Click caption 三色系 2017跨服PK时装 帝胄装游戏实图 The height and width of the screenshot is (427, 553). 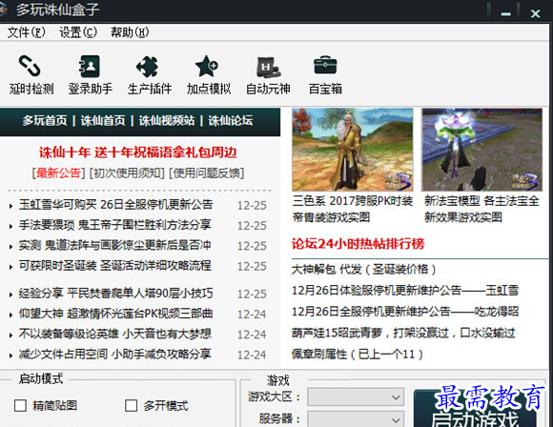pos(353,209)
